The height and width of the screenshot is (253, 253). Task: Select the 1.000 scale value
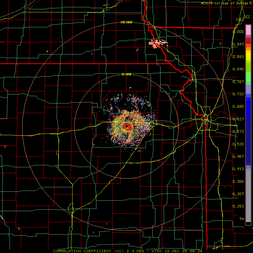[x=238, y=31]
